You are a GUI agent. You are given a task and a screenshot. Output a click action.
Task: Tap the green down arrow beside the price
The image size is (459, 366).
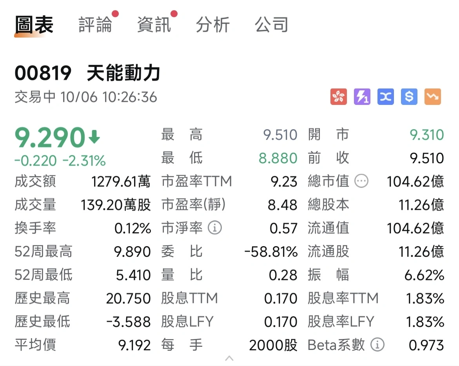(x=94, y=137)
